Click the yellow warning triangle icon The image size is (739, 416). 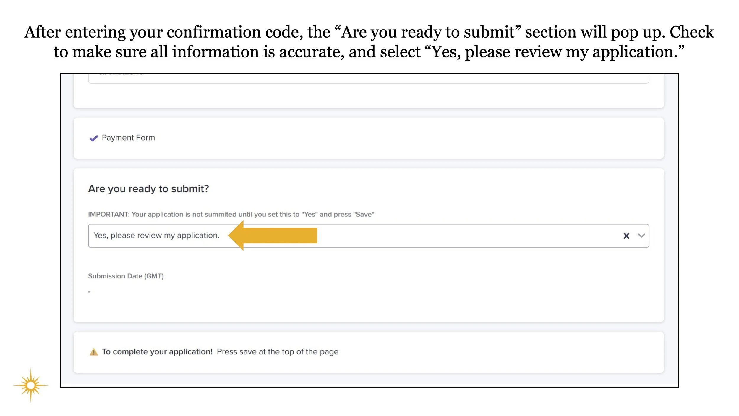93,352
